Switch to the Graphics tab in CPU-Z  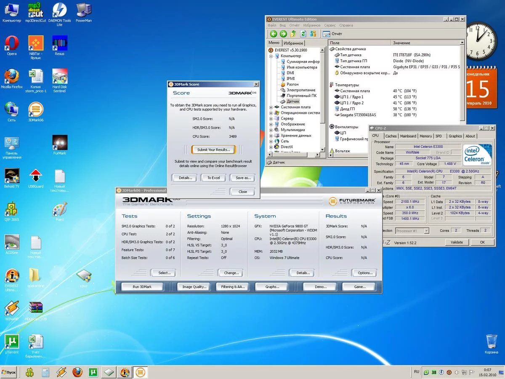coord(455,136)
